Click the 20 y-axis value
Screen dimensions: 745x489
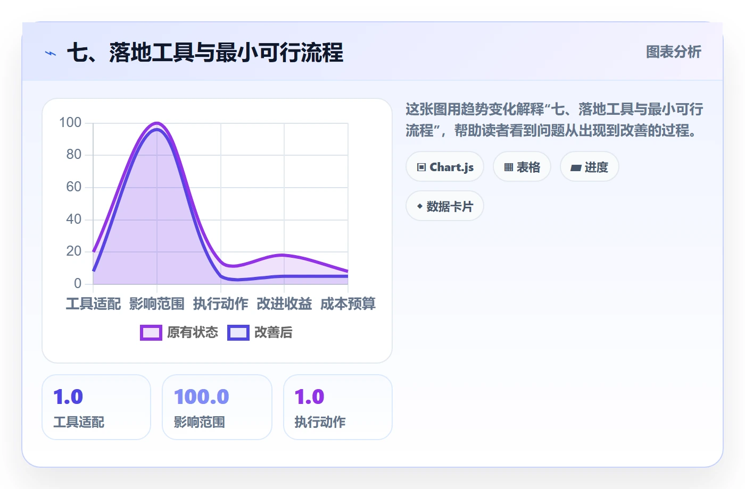(74, 251)
